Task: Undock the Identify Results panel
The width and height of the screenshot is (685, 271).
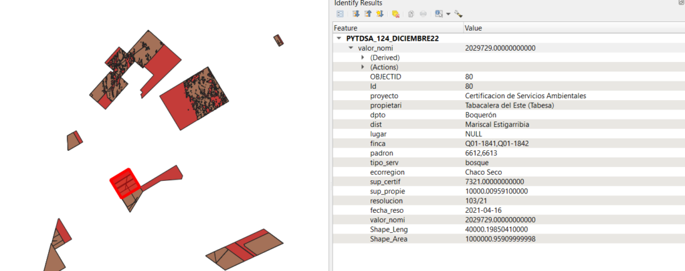Action: tap(680, 3)
